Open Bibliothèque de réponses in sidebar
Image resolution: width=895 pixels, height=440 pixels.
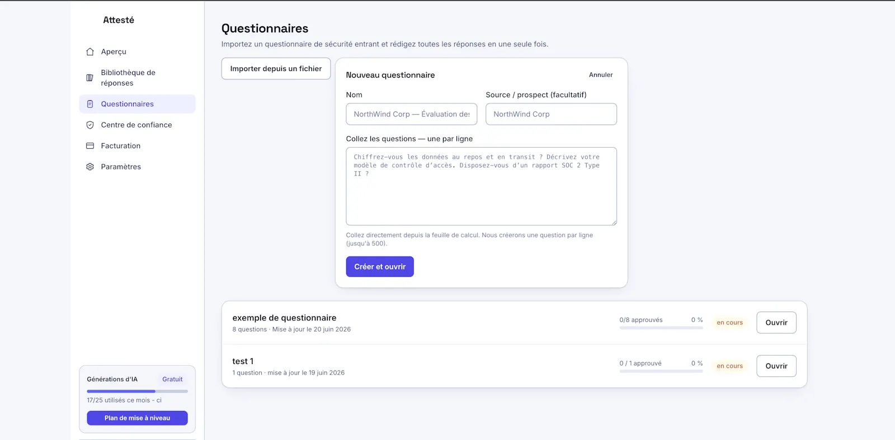[137, 78]
